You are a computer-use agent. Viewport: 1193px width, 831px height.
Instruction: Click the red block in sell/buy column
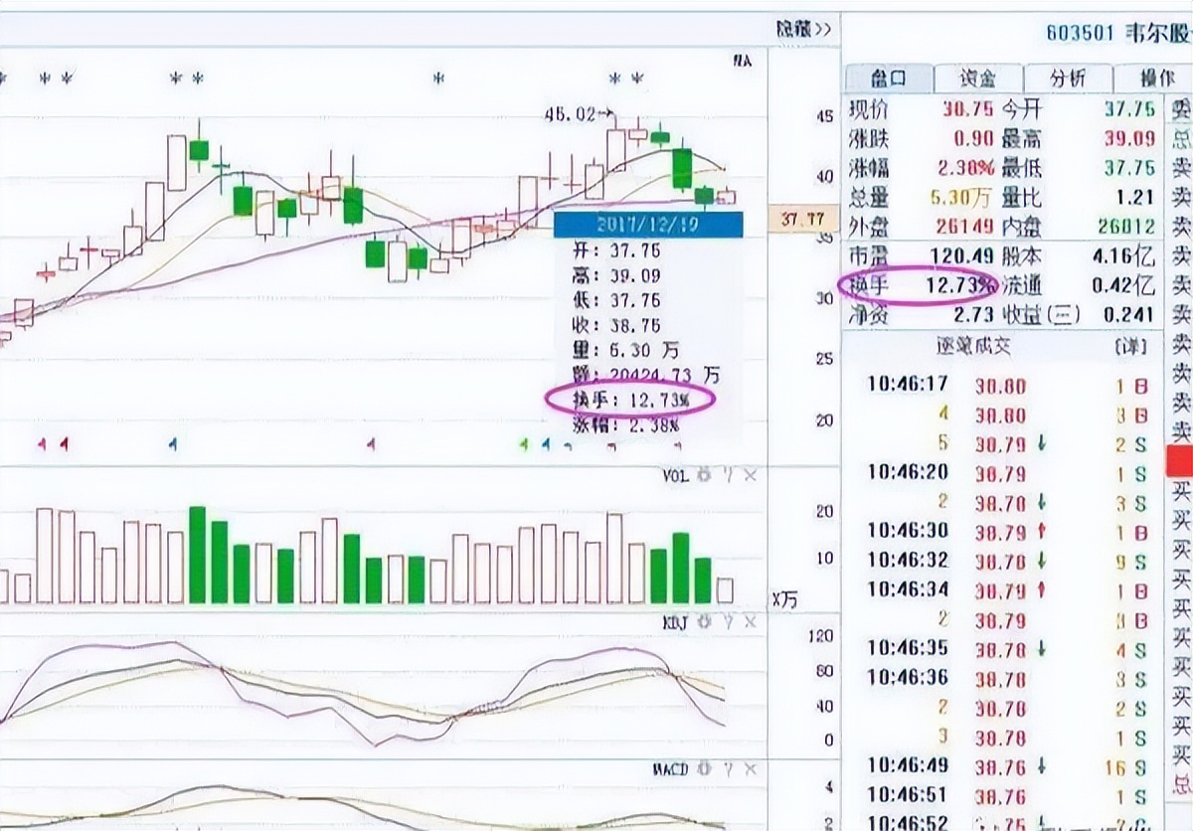coord(1179,459)
